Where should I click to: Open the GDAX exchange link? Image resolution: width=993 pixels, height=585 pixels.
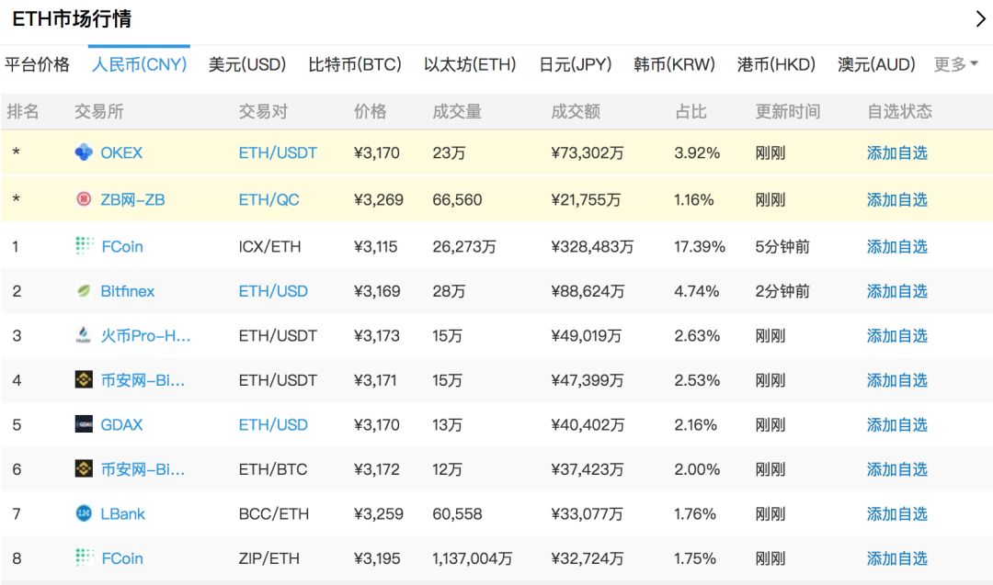point(121,425)
